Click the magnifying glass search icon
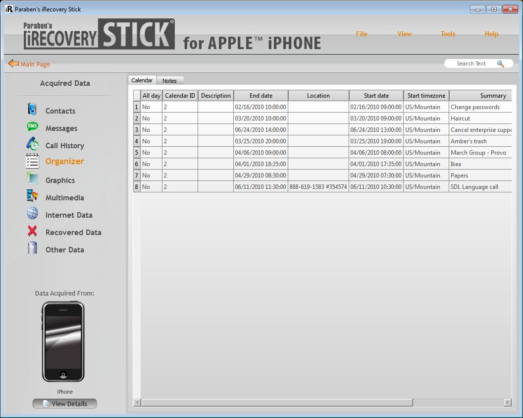 [500, 63]
